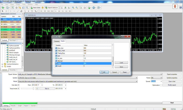Viewport: 183px width, 110px height.
Task: Open the indicators list icon
Action: click(90, 8)
